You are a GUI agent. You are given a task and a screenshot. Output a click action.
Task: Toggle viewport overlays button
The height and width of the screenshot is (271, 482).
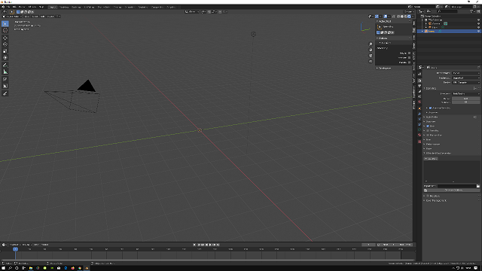pyautogui.click(x=386, y=17)
